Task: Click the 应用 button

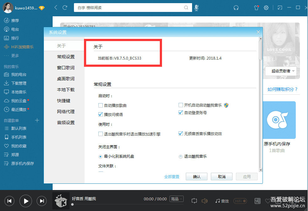Action: (247, 177)
